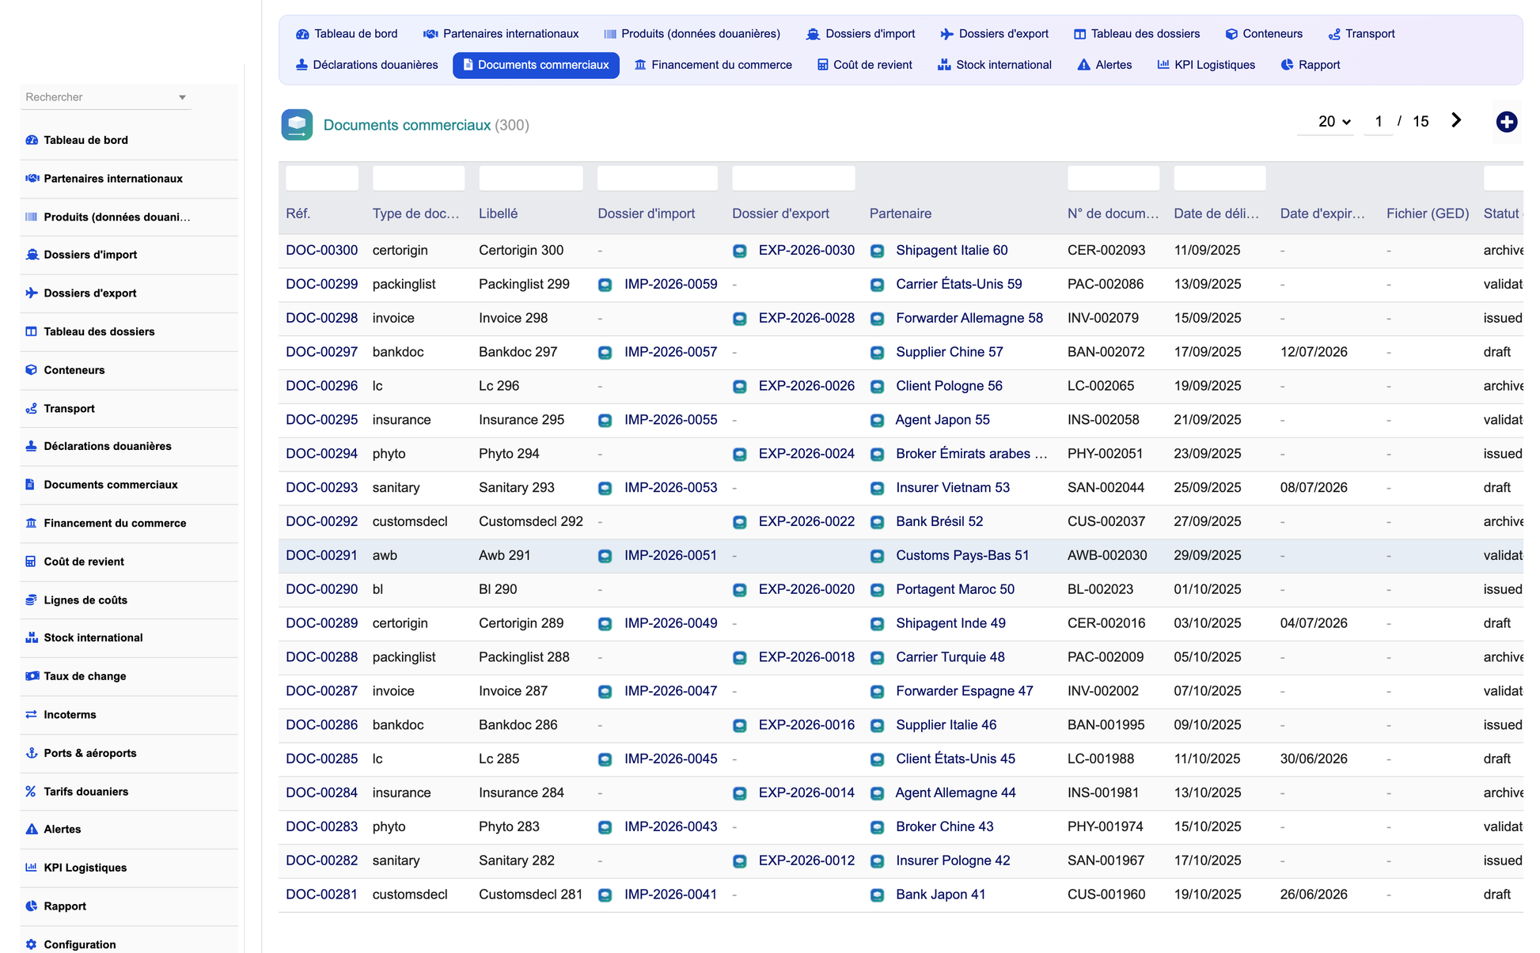The image size is (1540, 953).
Task: Click the Type de doc filter field
Action: tap(419, 179)
